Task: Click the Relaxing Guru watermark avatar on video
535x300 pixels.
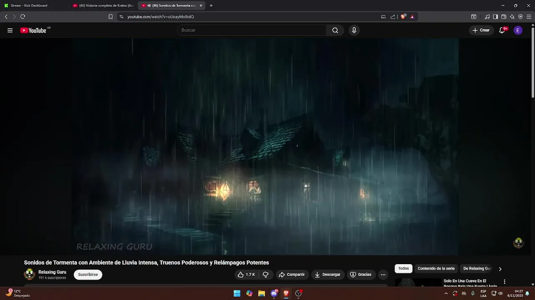Action: pos(518,243)
